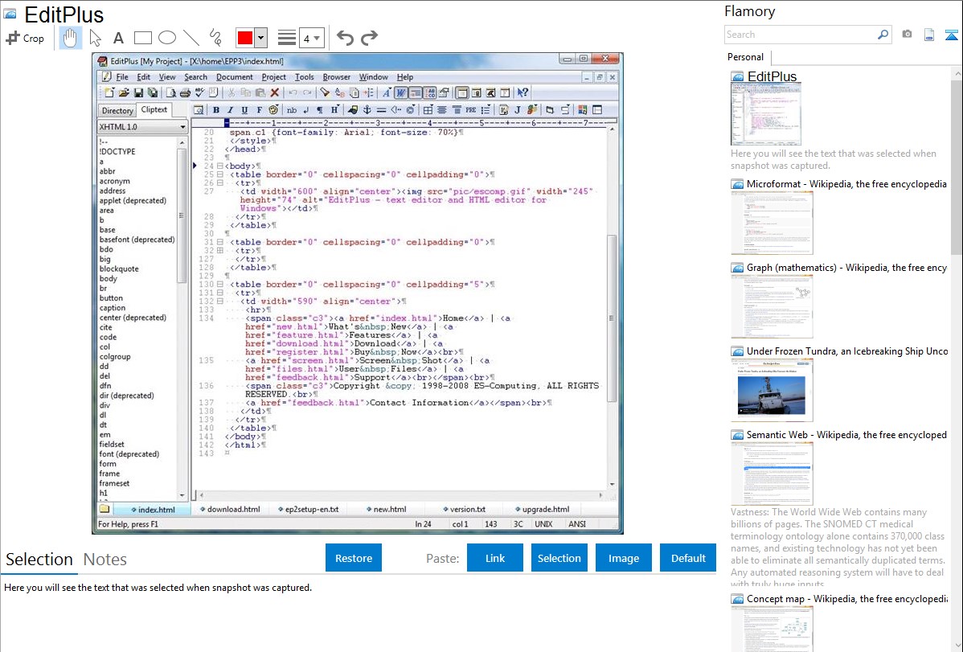This screenshot has width=963, height=652.
Task: Undo the last annotation
Action: [x=345, y=38]
